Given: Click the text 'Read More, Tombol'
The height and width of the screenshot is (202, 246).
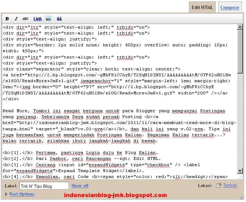Looking at the screenshot, I should (26, 111).
